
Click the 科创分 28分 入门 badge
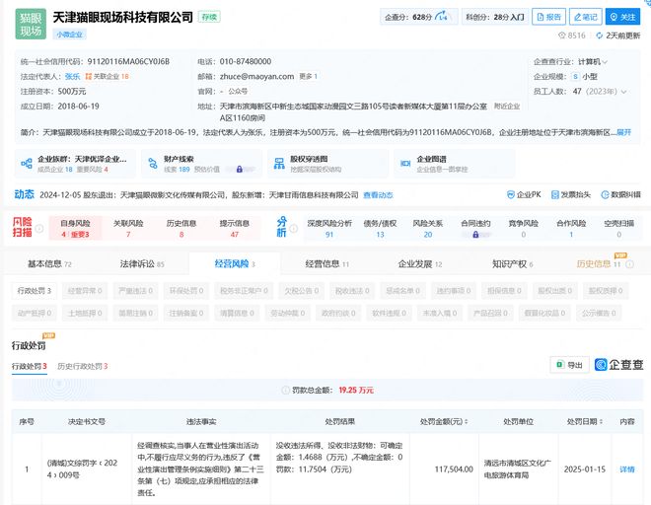(495, 17)
